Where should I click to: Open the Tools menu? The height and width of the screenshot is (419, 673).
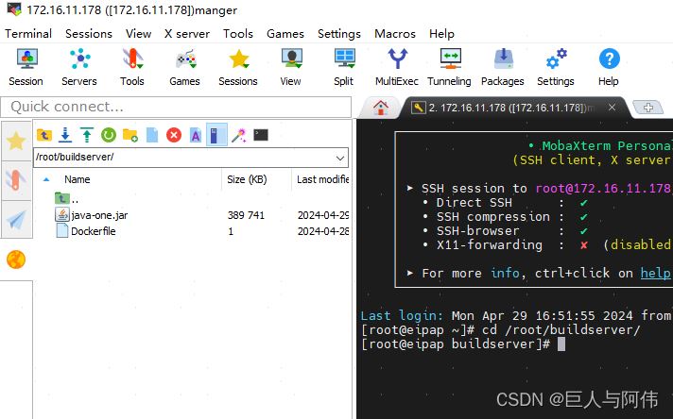pyautogui.click(x=238, y=34)
